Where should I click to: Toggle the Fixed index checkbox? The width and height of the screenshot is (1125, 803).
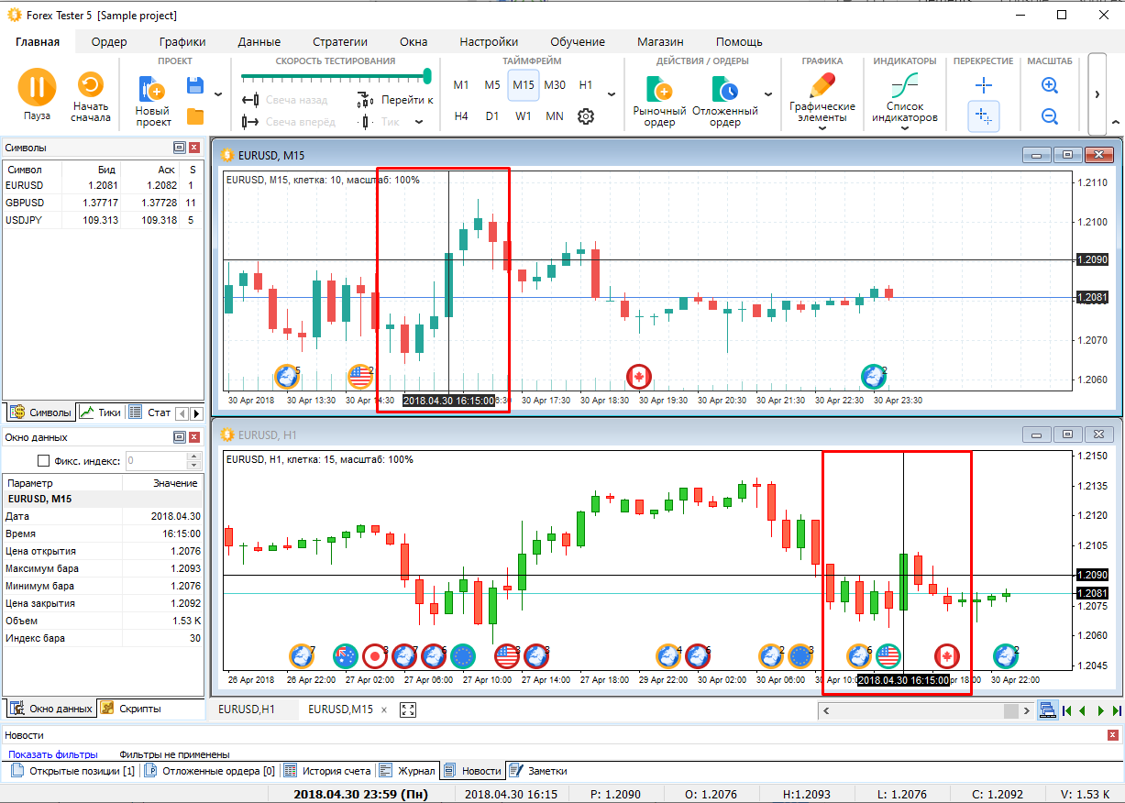click(43, 461)
